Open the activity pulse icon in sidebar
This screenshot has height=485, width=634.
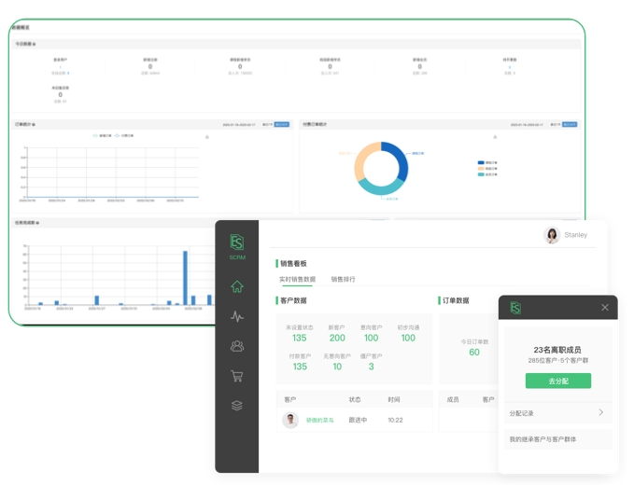[x=237, y=316]
